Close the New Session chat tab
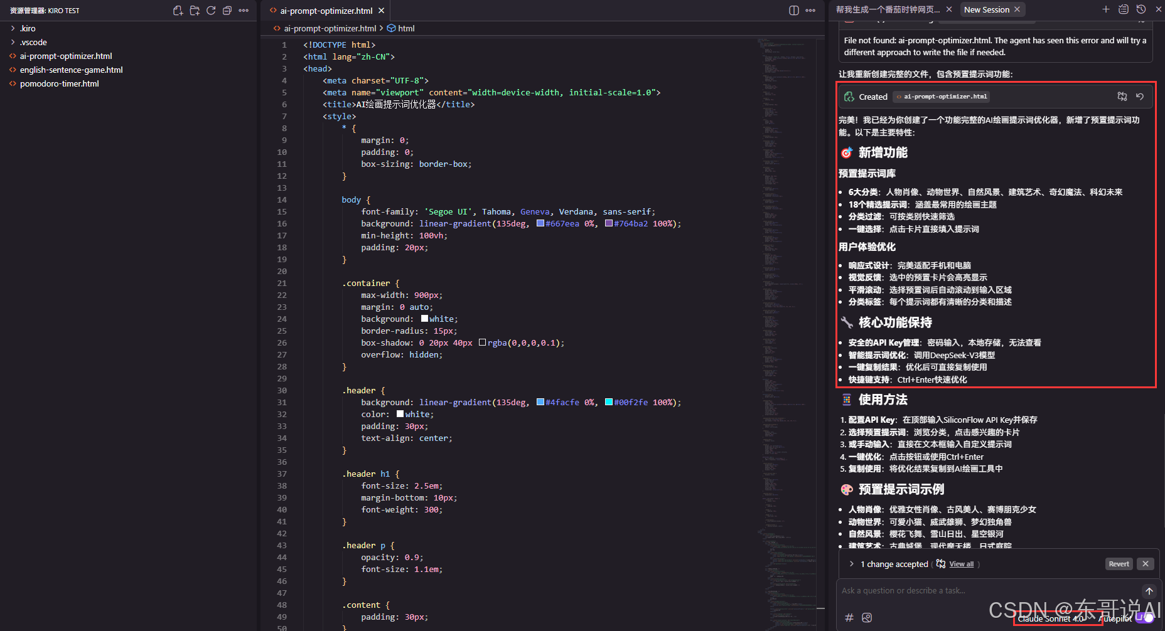Viewport: 1165px width, 631px height. point(1017,9)
